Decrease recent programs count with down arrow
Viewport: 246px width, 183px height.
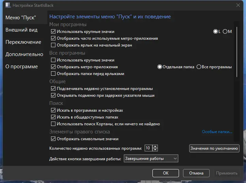pyautogui.click(x=155, y=150)
